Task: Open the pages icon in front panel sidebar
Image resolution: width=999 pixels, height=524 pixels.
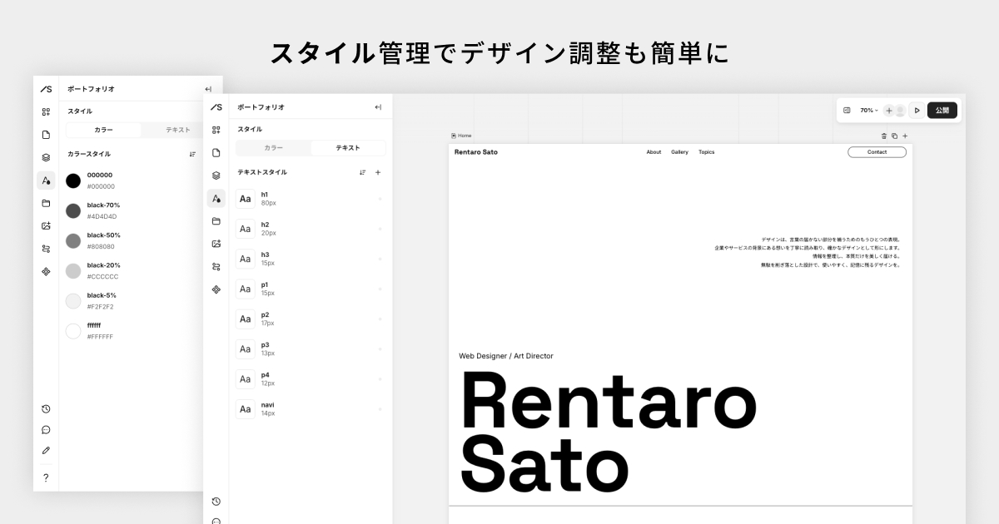Action: 216,153
